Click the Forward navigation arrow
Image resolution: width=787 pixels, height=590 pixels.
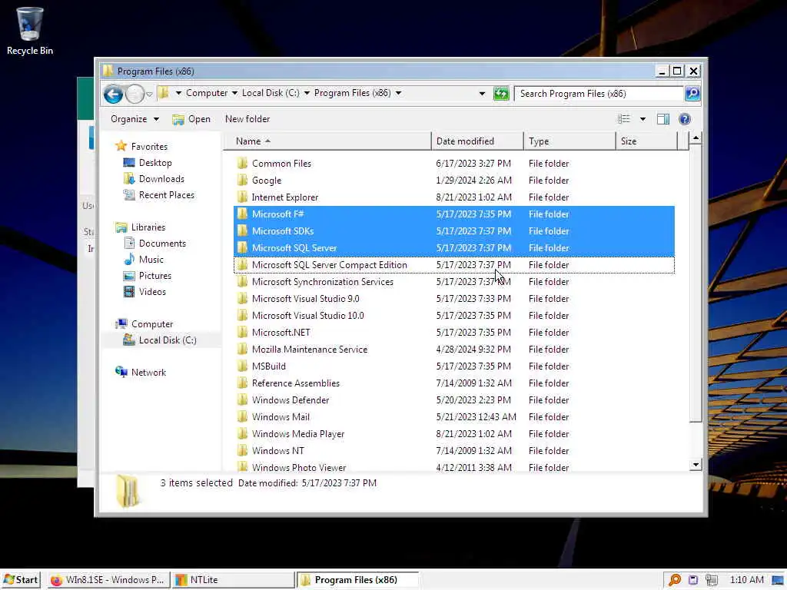pyautogui.click(x=134, y=94)
